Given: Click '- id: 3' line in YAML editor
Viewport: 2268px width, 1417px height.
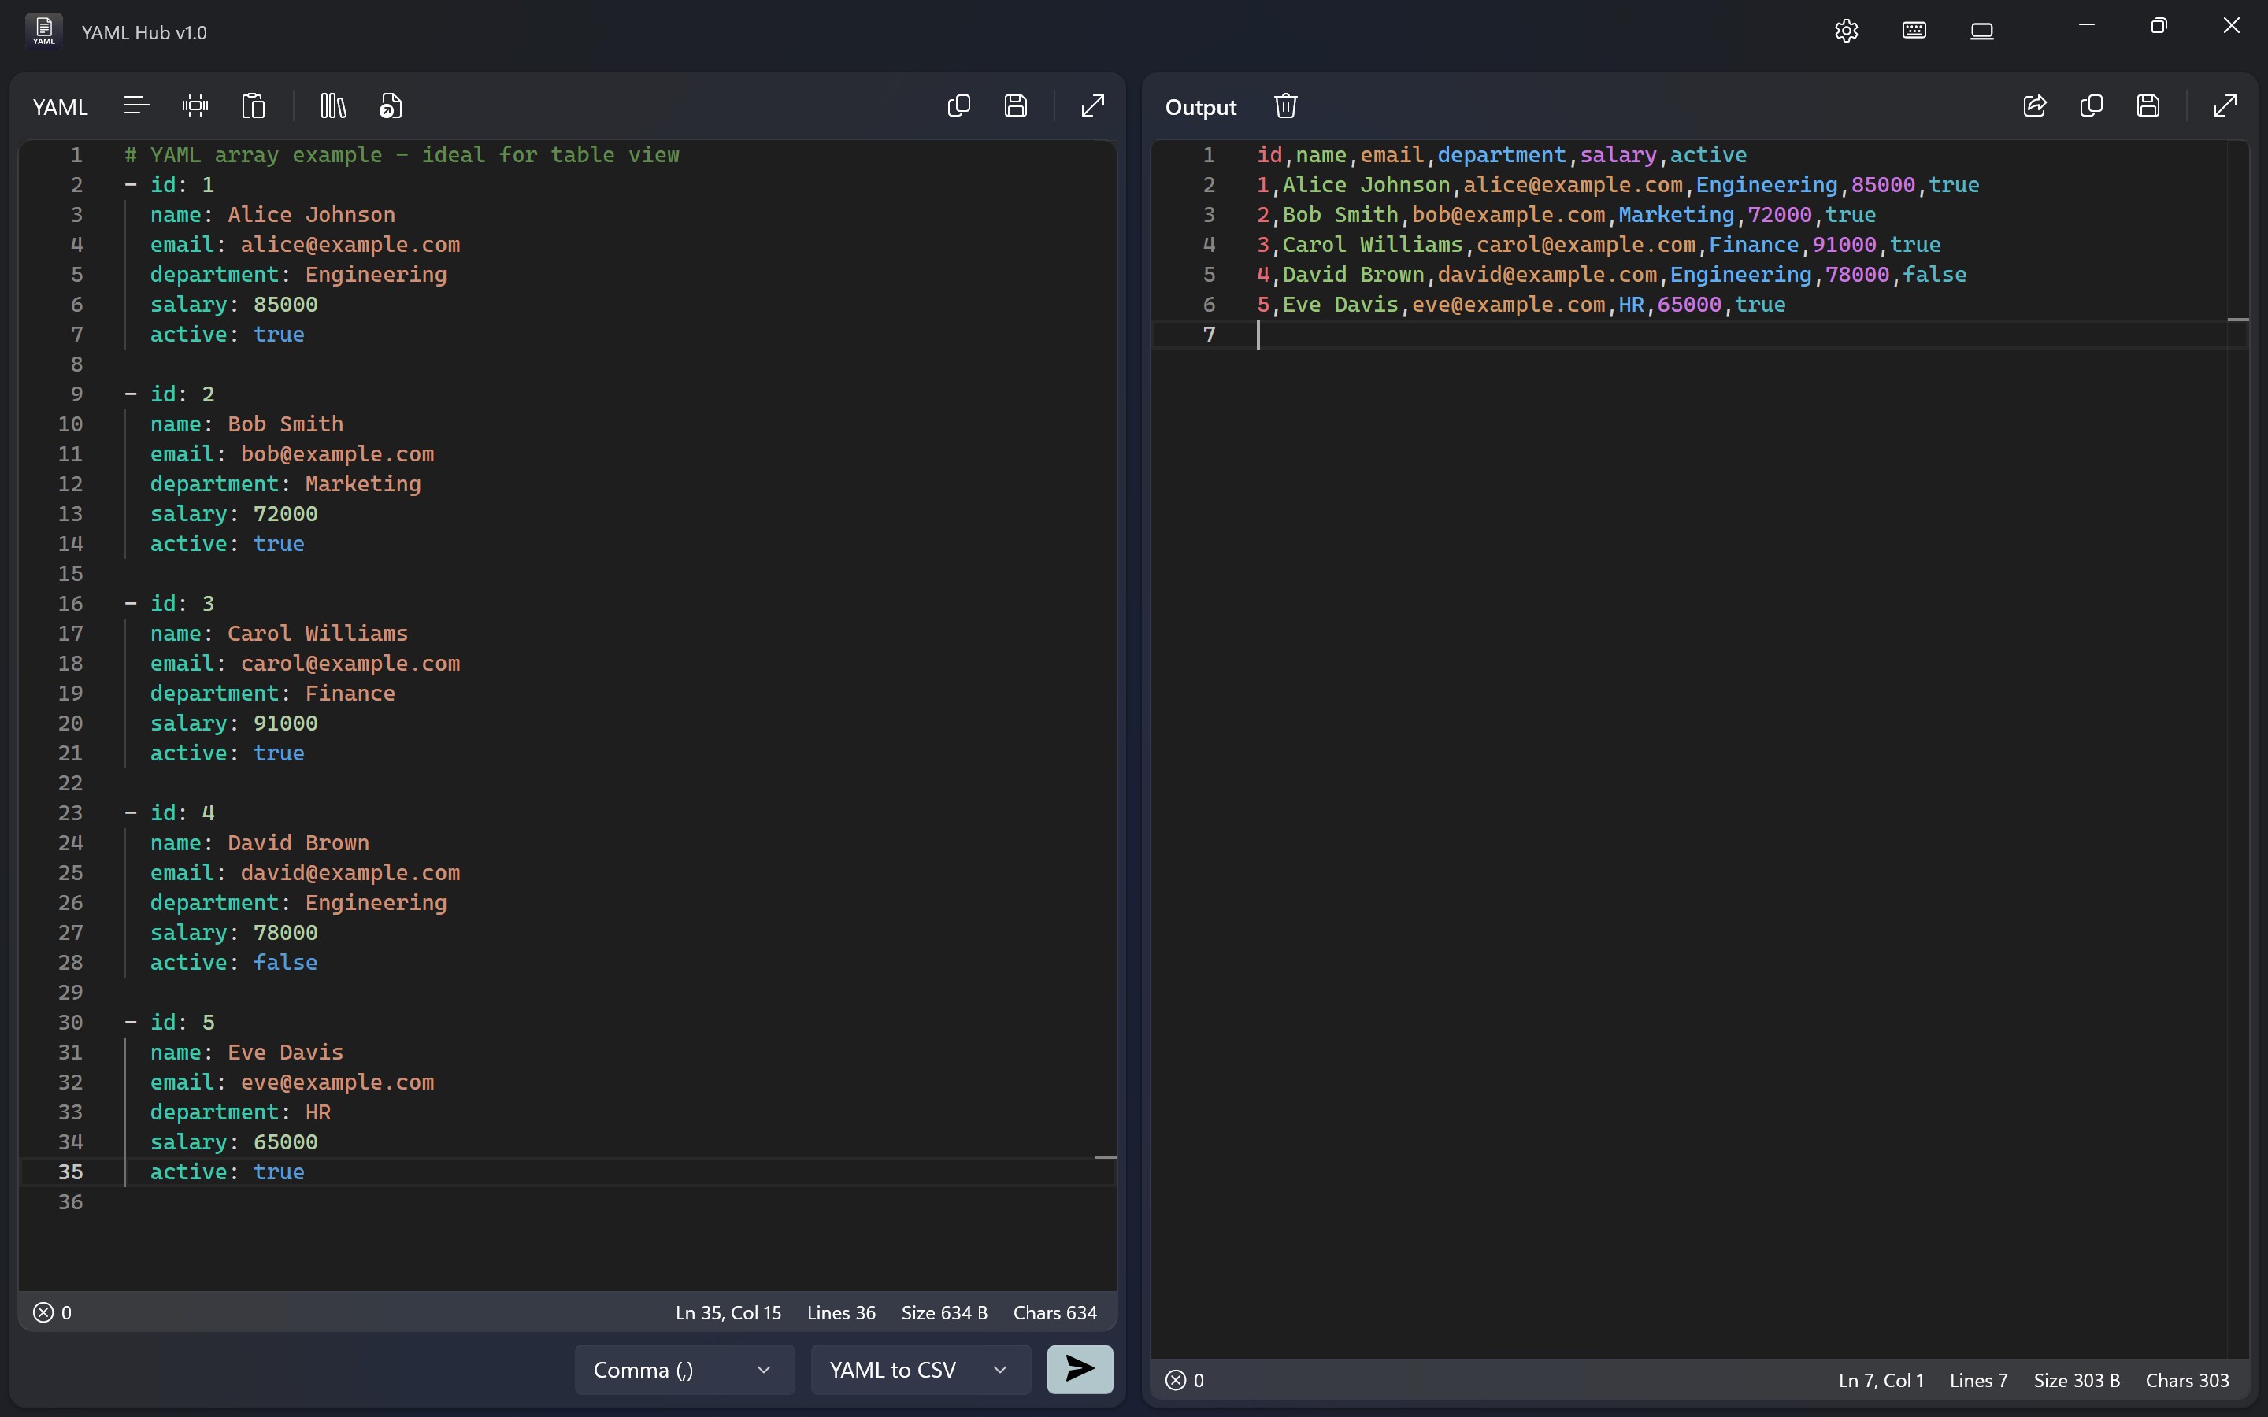Looking at the screenshot, I should [169, 604].
